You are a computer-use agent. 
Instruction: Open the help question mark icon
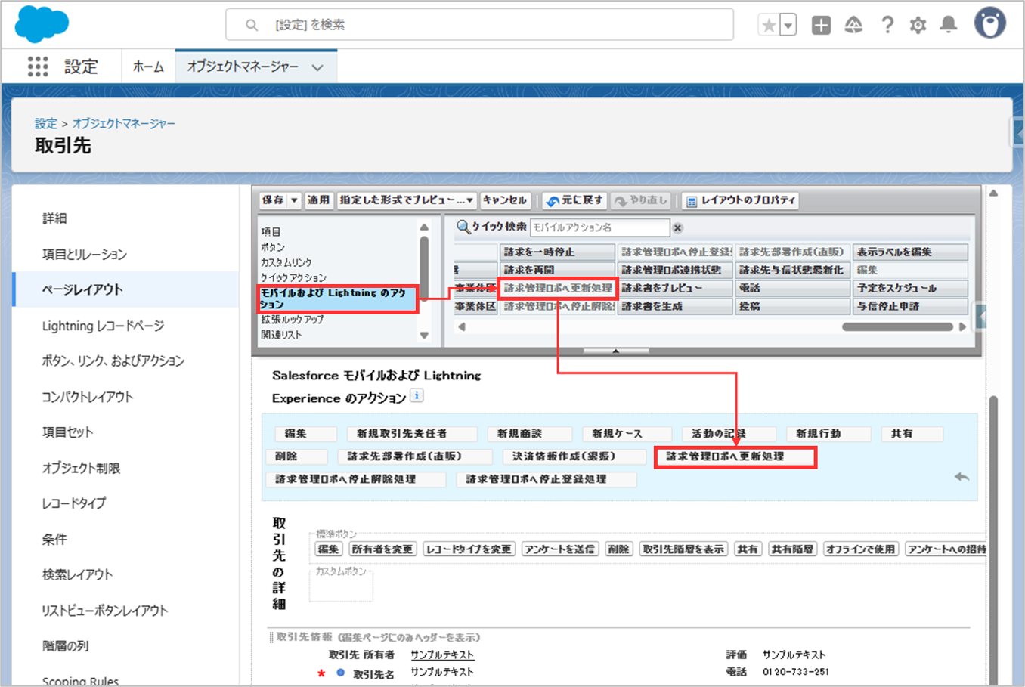pos(887,26)
